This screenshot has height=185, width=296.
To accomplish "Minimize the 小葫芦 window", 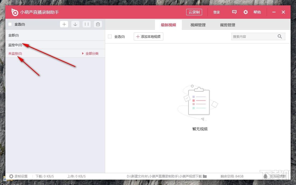I will click(x=274, y=12).
